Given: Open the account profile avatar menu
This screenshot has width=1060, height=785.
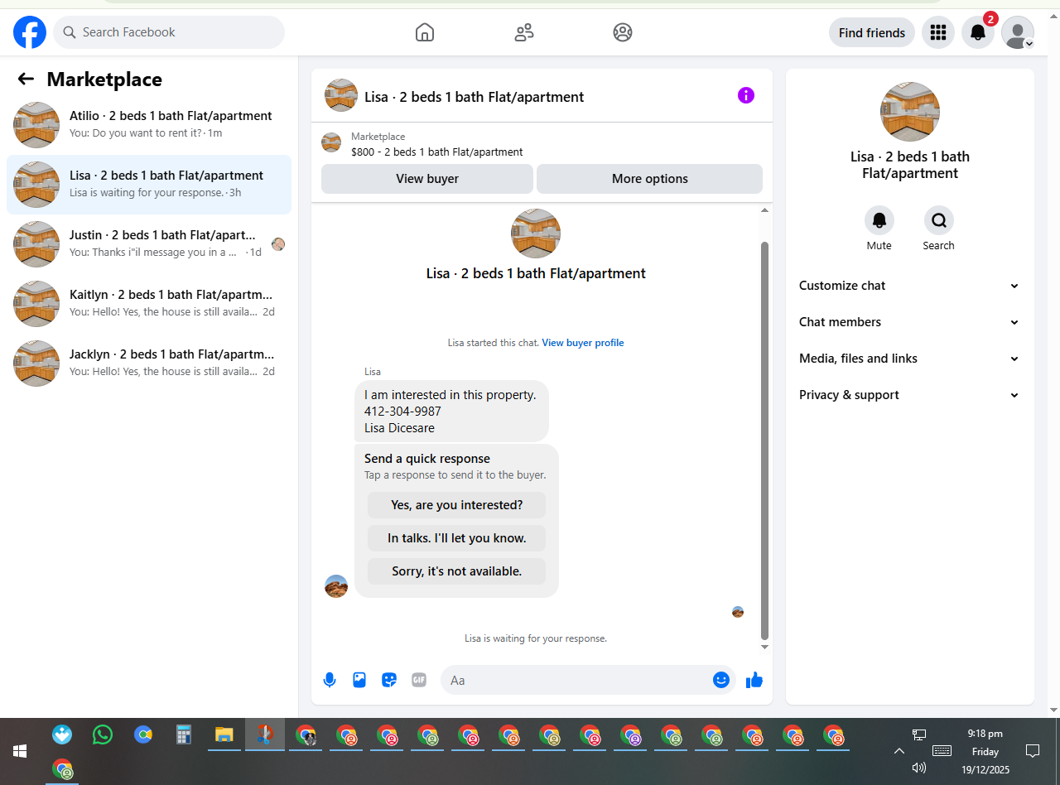Looking at the screenshot, I should (1018, 32).
